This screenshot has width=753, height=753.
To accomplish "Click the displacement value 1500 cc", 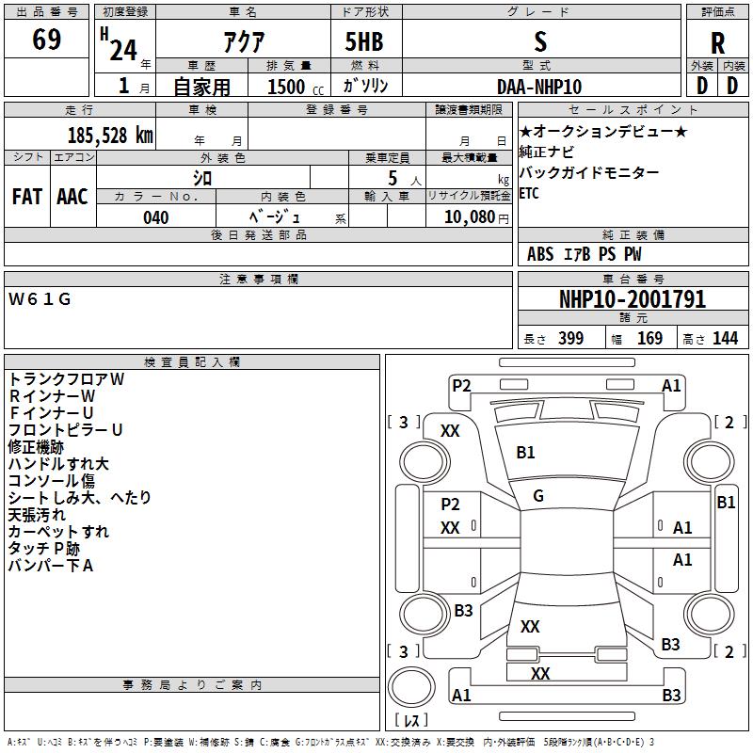I will pos(296,87).
